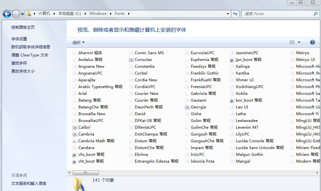This screenshot has width=321, height=191.
Task: Click the 本地磁盘 (C:) breadcrumb
Action: pos(70,14)
